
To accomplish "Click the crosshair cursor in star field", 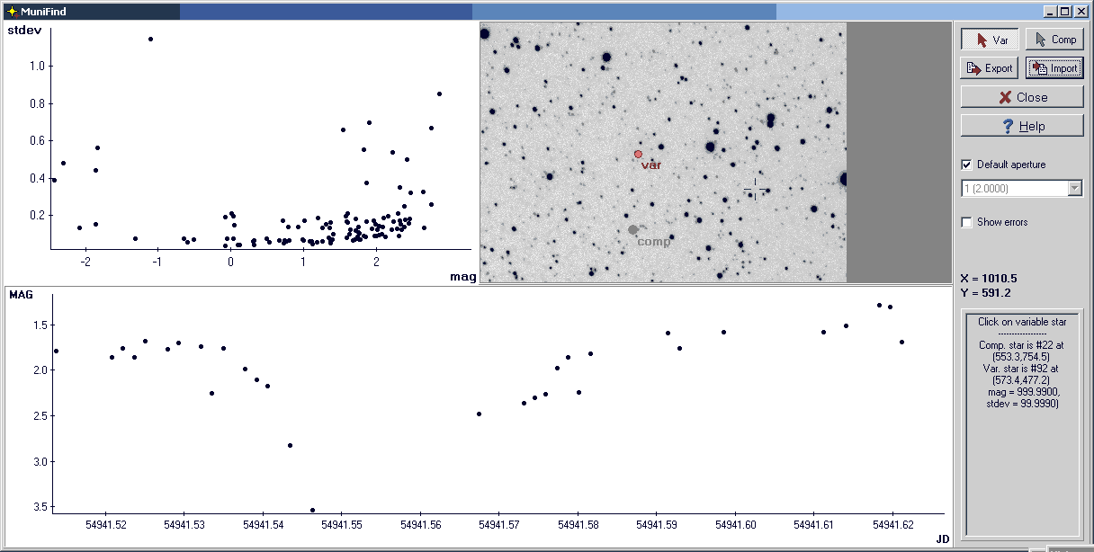I will click(x=755, y=190).
